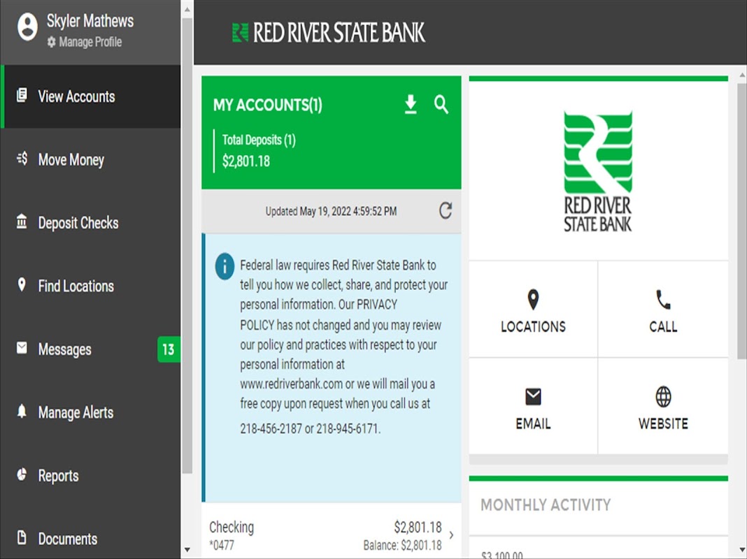Select View Accounts in sidebar
The width and height of the screenshot is (747, 559).
tap(90, 96)
